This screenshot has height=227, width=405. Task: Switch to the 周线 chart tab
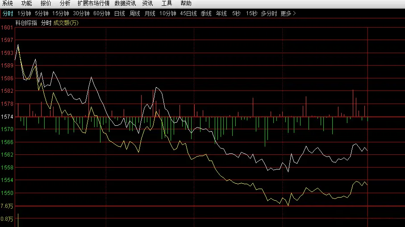135,14
